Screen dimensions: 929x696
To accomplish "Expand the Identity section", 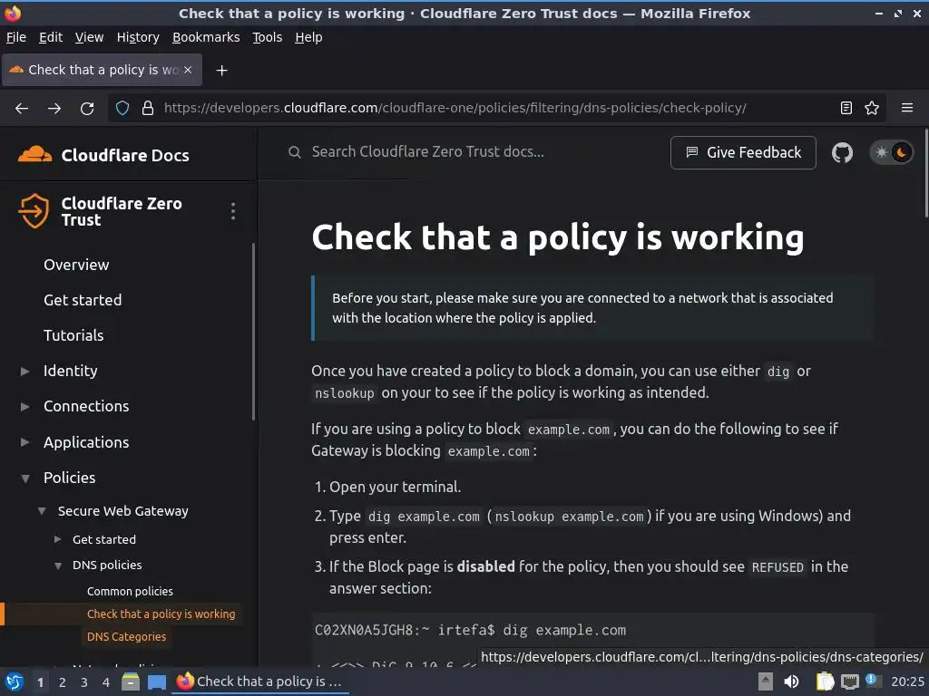I will coord(24,372).
